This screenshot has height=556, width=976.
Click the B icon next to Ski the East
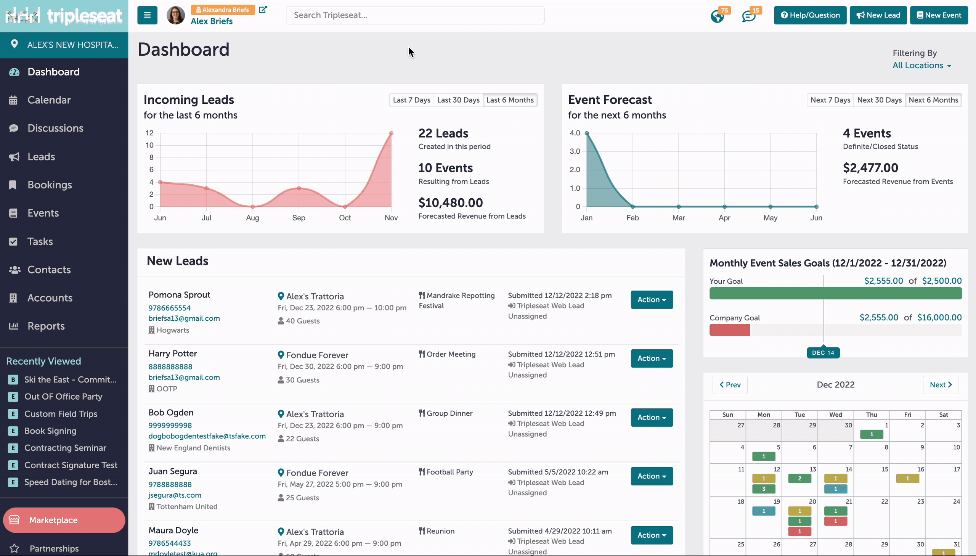click(x=13, y=379)
